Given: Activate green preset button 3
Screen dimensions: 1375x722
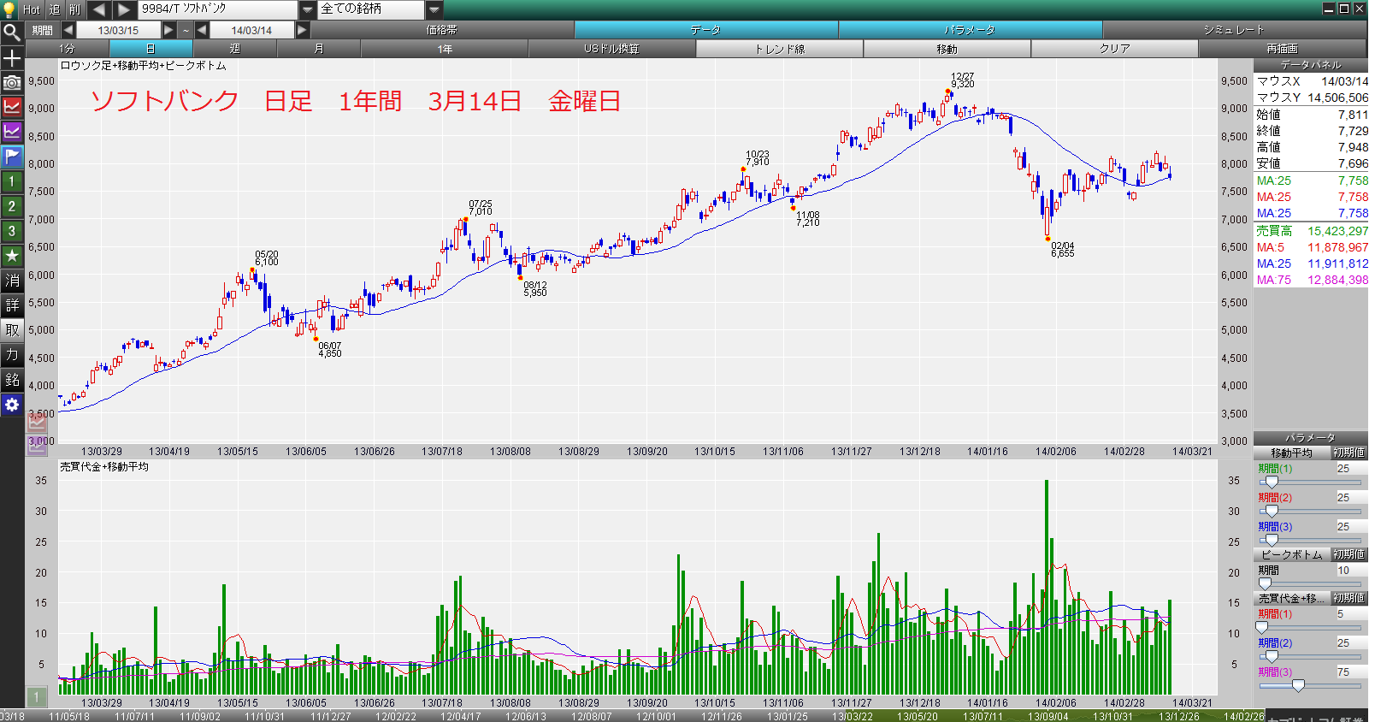Looking at the screenshot, I should click(x=12, y=231).
